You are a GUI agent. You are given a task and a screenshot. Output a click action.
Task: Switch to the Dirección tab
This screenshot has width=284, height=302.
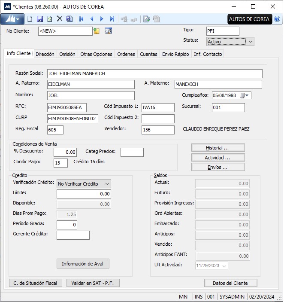[45, 54]
